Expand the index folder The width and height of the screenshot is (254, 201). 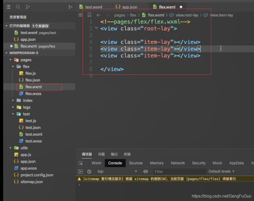tap(13, 101)
